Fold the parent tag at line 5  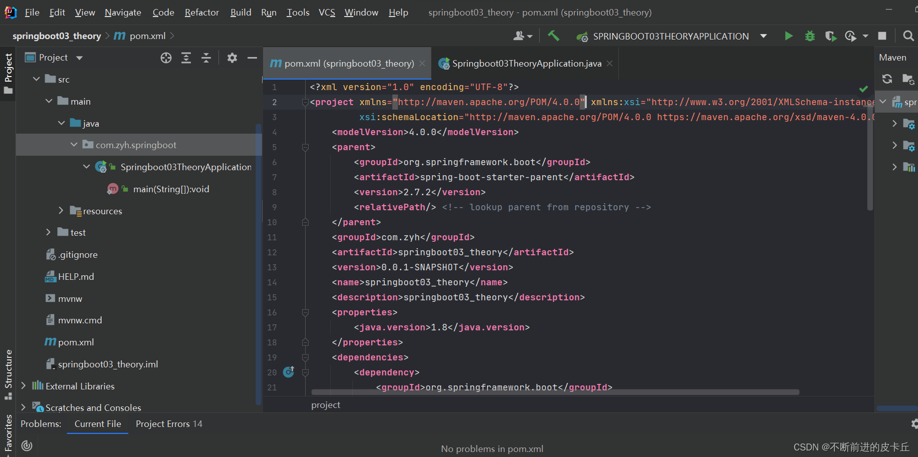305,147
